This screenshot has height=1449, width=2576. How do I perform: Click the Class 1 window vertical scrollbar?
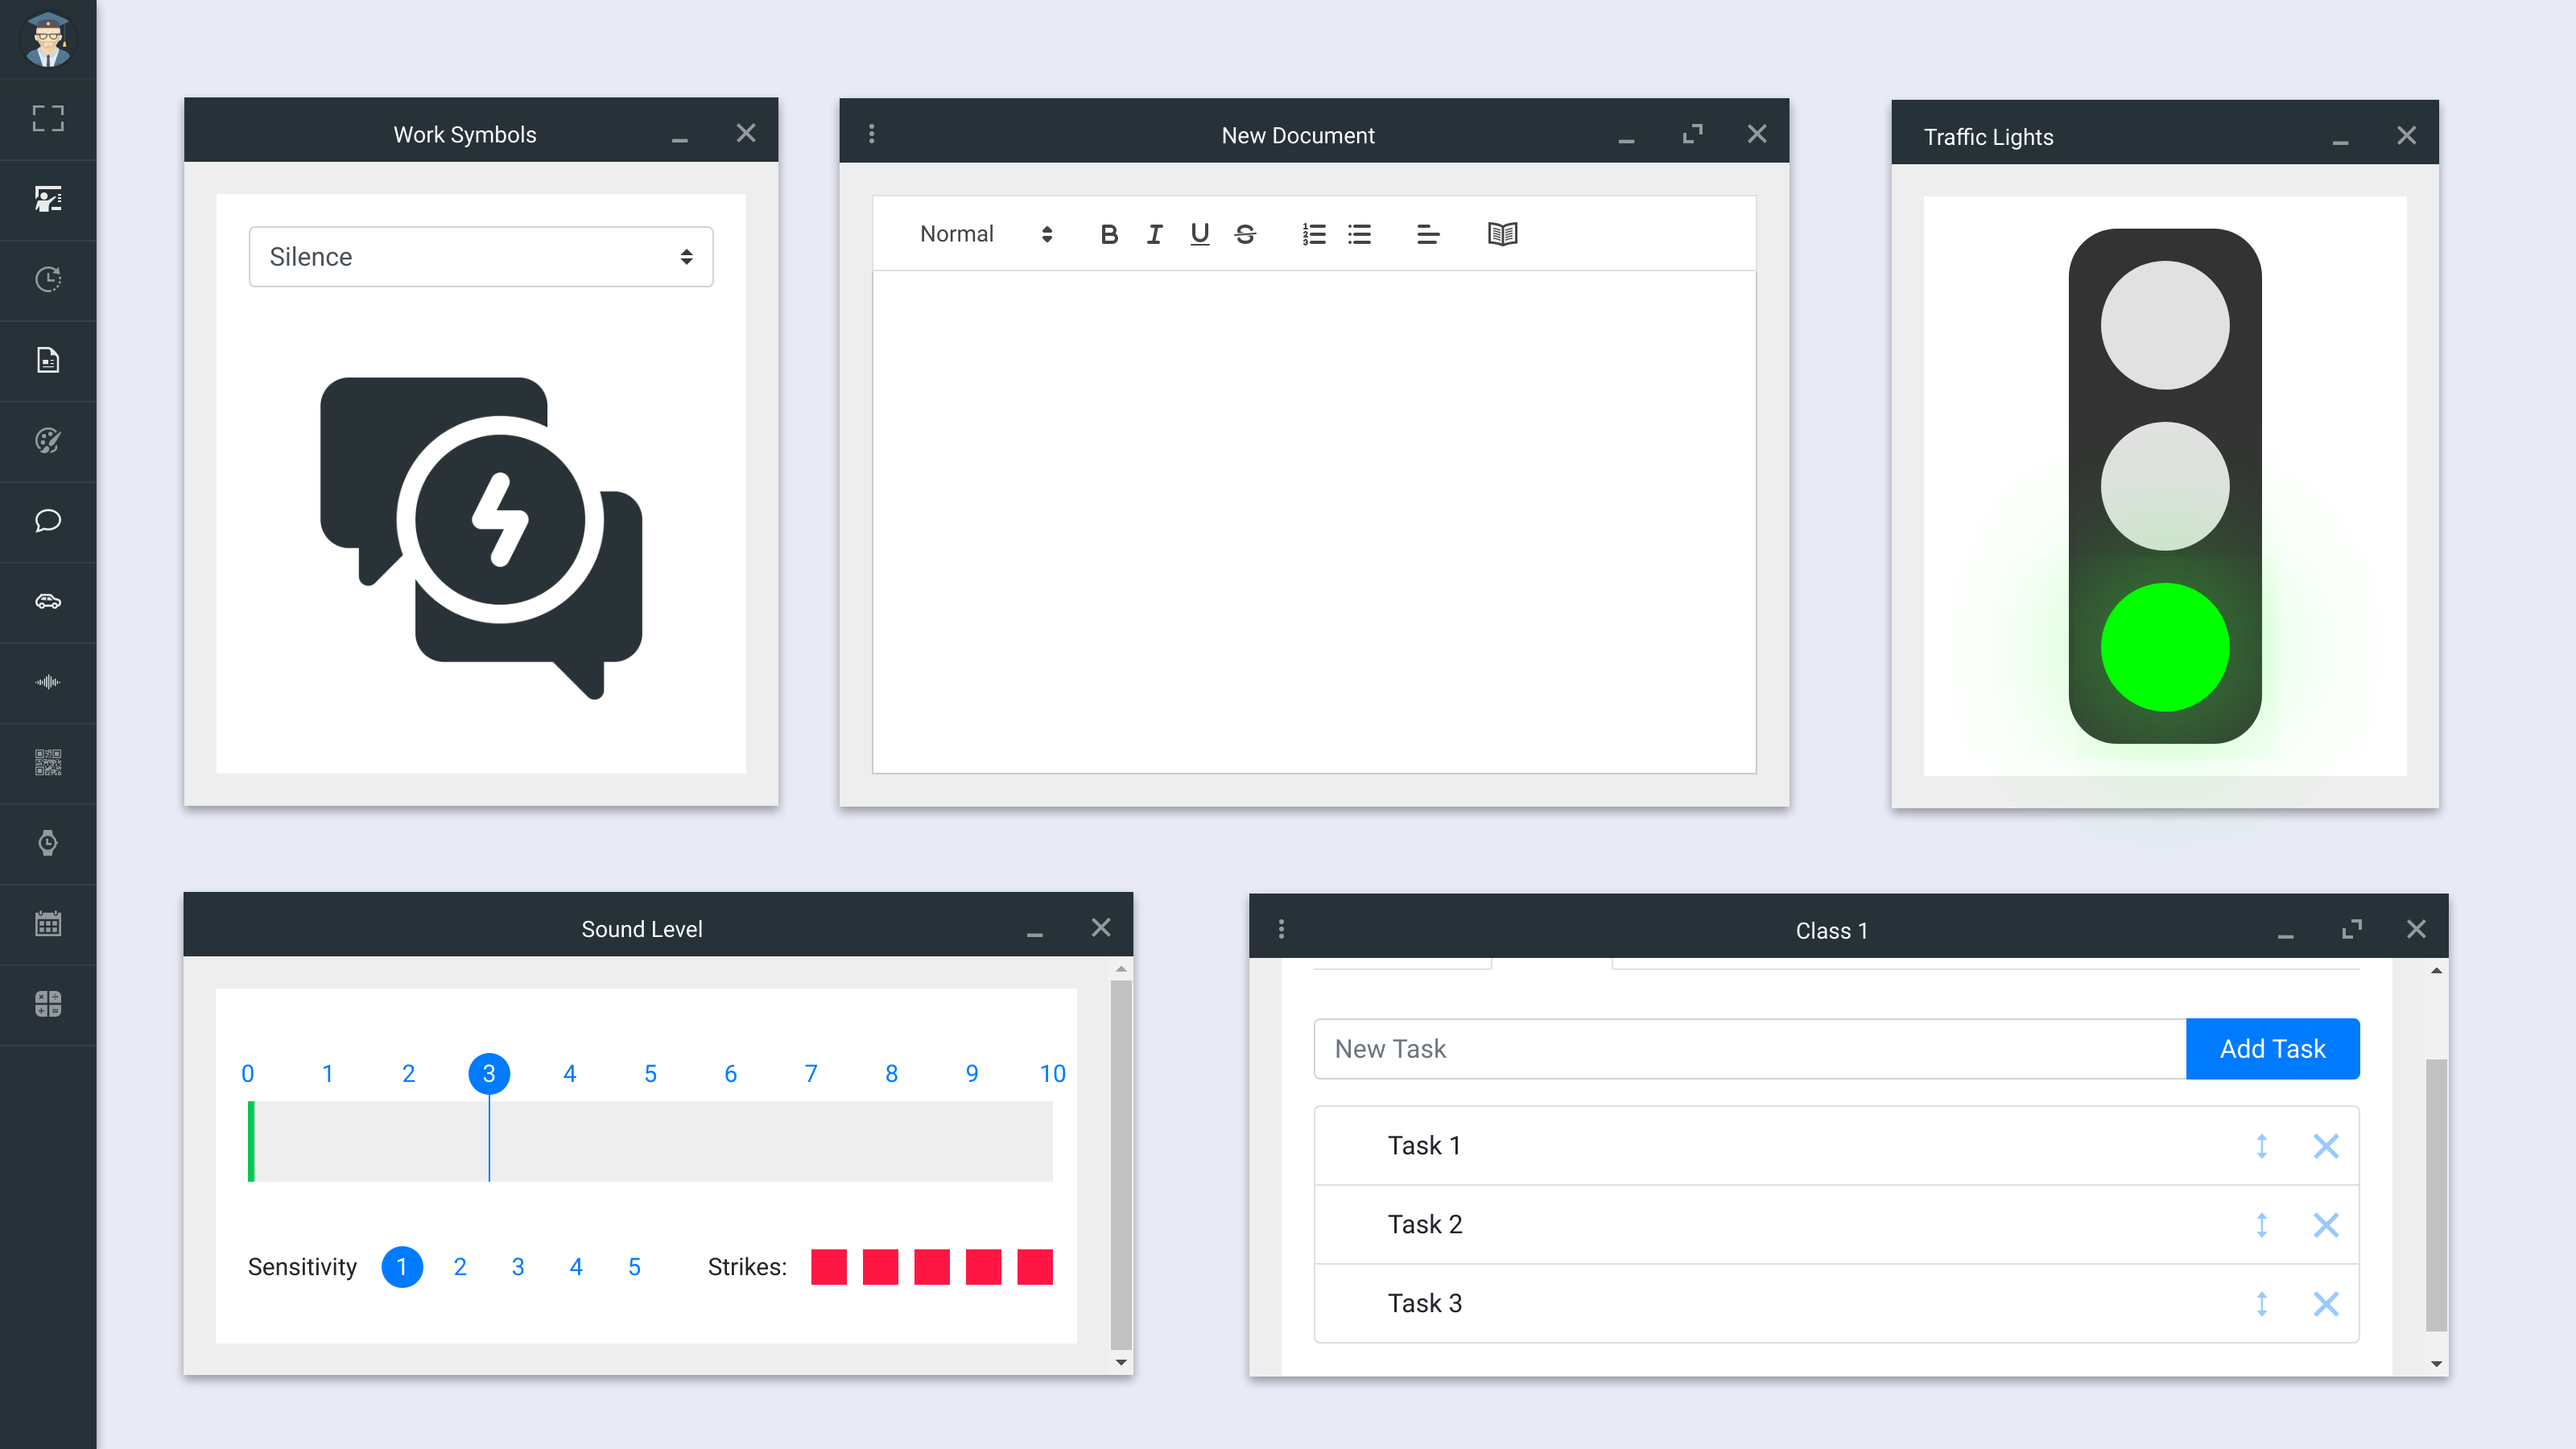2437,1194
